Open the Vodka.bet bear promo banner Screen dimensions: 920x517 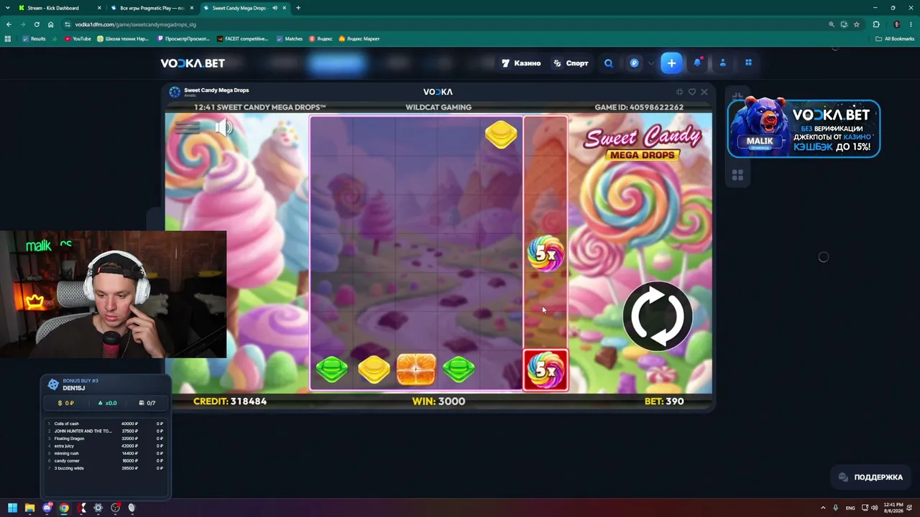pos(804,129)
